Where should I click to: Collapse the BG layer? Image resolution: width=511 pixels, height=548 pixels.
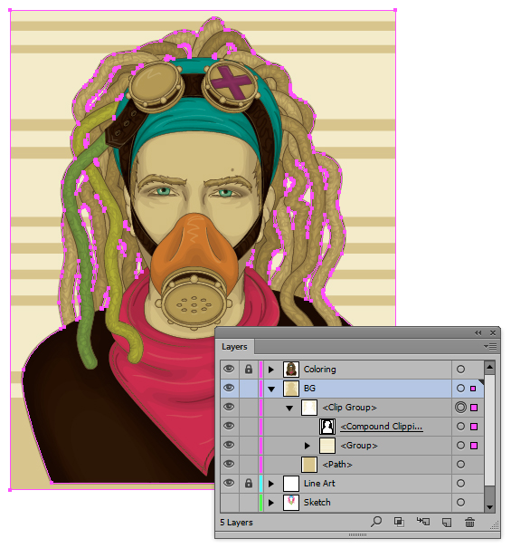[x=271, y=389]
